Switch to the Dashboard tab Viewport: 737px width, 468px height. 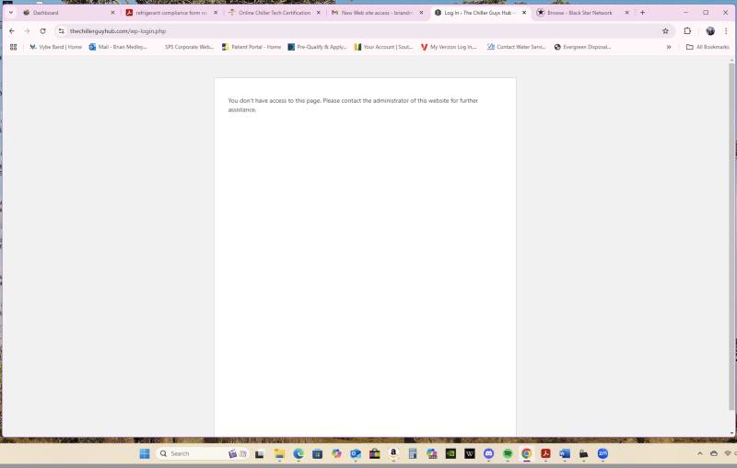[68, 13]
